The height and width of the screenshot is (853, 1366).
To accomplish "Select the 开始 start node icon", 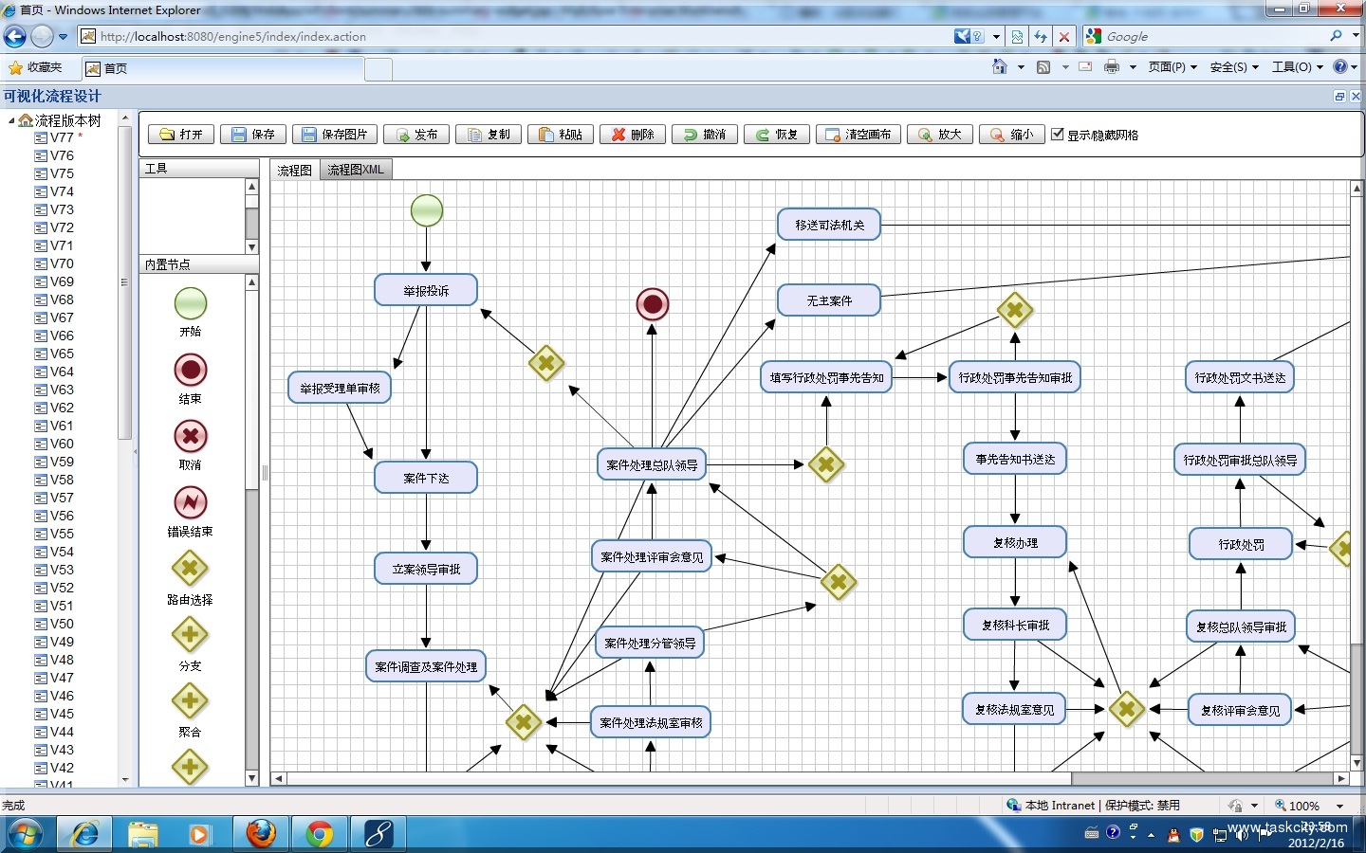I will [x=190, y=304].
